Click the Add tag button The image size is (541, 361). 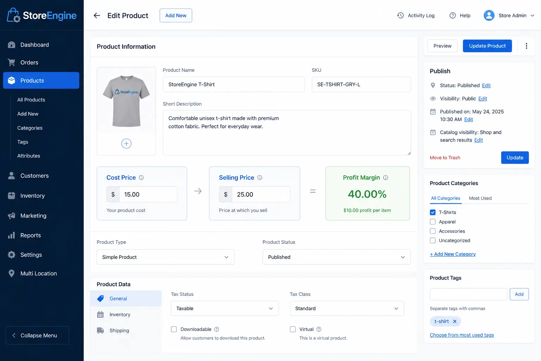[x=519, y=294]
